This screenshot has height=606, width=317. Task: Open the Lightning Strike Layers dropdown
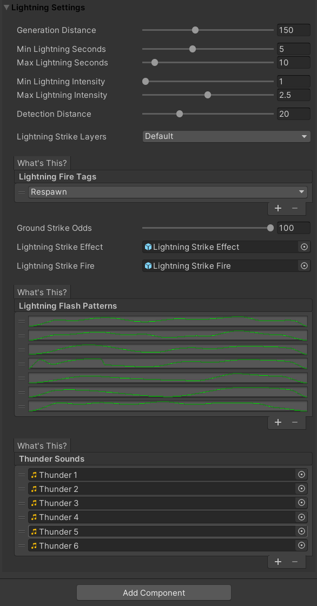pos(226,136)
